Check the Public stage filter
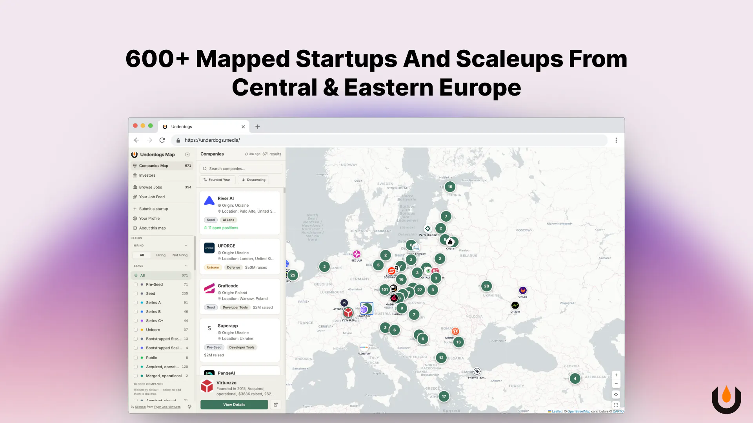Screen dimensions: 753x423 tap(136, 358)
